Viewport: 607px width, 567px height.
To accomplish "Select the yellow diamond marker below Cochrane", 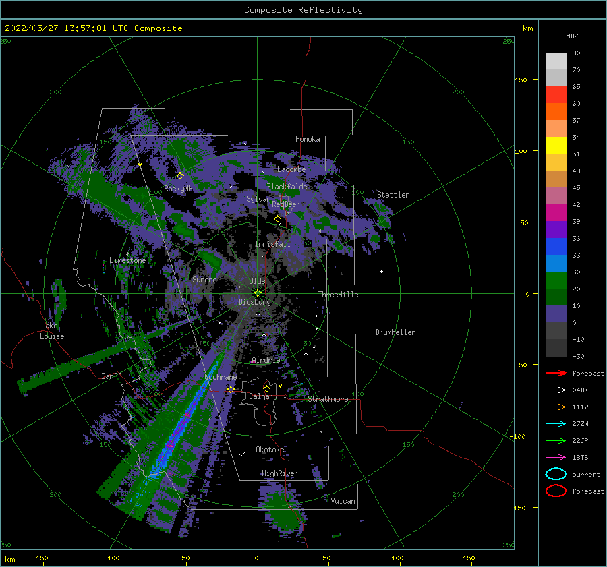I will [x=231, y=390].
